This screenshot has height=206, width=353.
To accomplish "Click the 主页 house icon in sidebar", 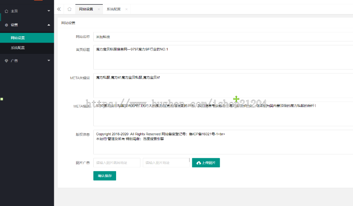I will (6, 11).
